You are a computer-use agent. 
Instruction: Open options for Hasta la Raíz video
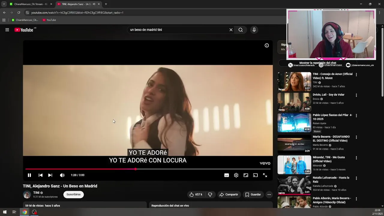point(356,178)
